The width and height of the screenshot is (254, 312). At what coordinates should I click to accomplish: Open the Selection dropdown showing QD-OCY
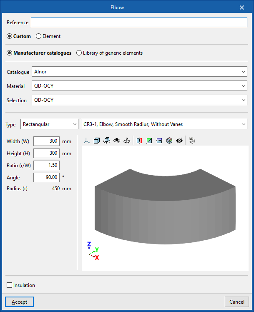(x=139, y=100)
